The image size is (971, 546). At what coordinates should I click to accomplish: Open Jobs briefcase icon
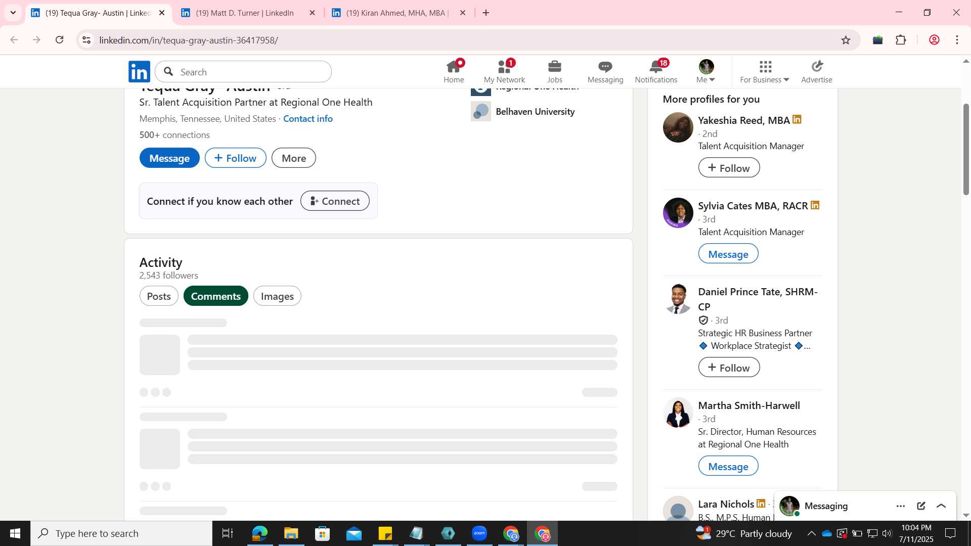[554, 71]
